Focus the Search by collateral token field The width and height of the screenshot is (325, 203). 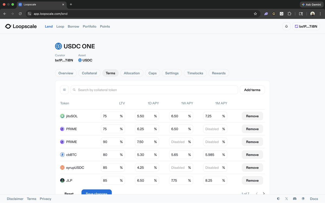coord(154,90)
